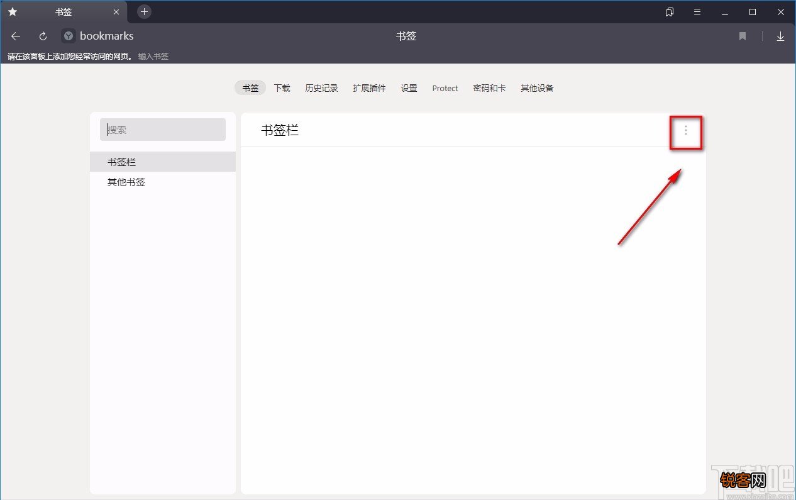Click the Yandex logo icon in the address bar
Screen dimensions: 796x500
tap(69, 36)
